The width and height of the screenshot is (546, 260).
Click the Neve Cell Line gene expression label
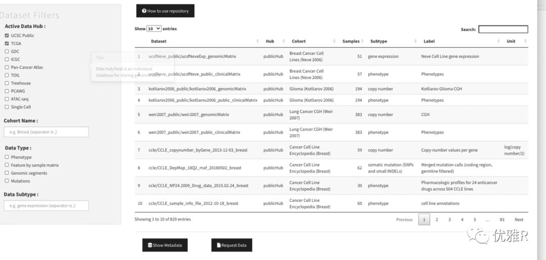(x=450, y=56)
